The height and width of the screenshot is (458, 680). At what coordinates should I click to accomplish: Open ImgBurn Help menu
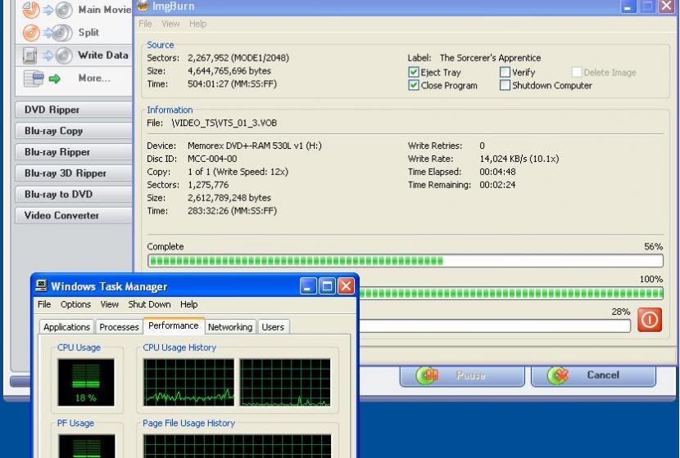[x=197, y=24]
